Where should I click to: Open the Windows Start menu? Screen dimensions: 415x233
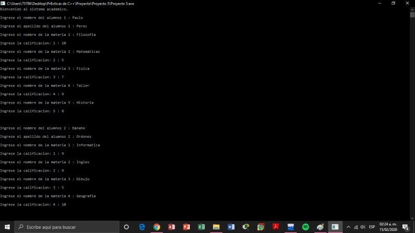point(7,227)
